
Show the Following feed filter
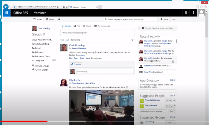pyautogui.click(x=76, y=40)
